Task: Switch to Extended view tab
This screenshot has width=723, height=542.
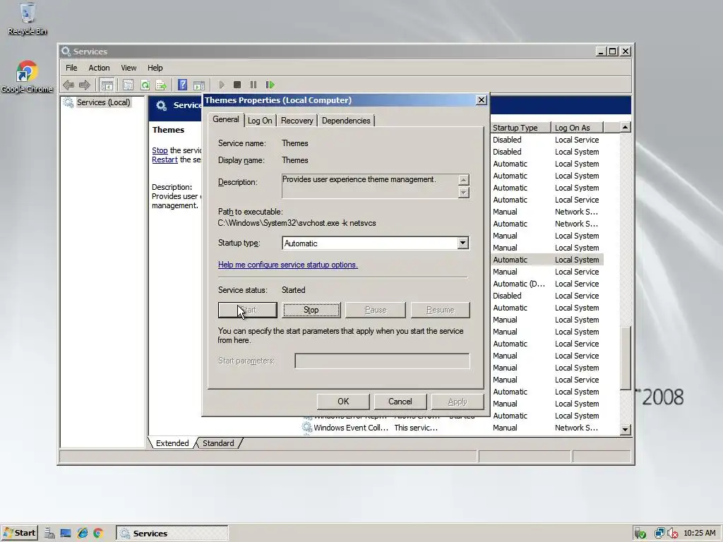Action: click(172, 443)
